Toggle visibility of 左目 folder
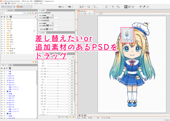The height and width of the screenshot is (121, 170). [2, 22]
